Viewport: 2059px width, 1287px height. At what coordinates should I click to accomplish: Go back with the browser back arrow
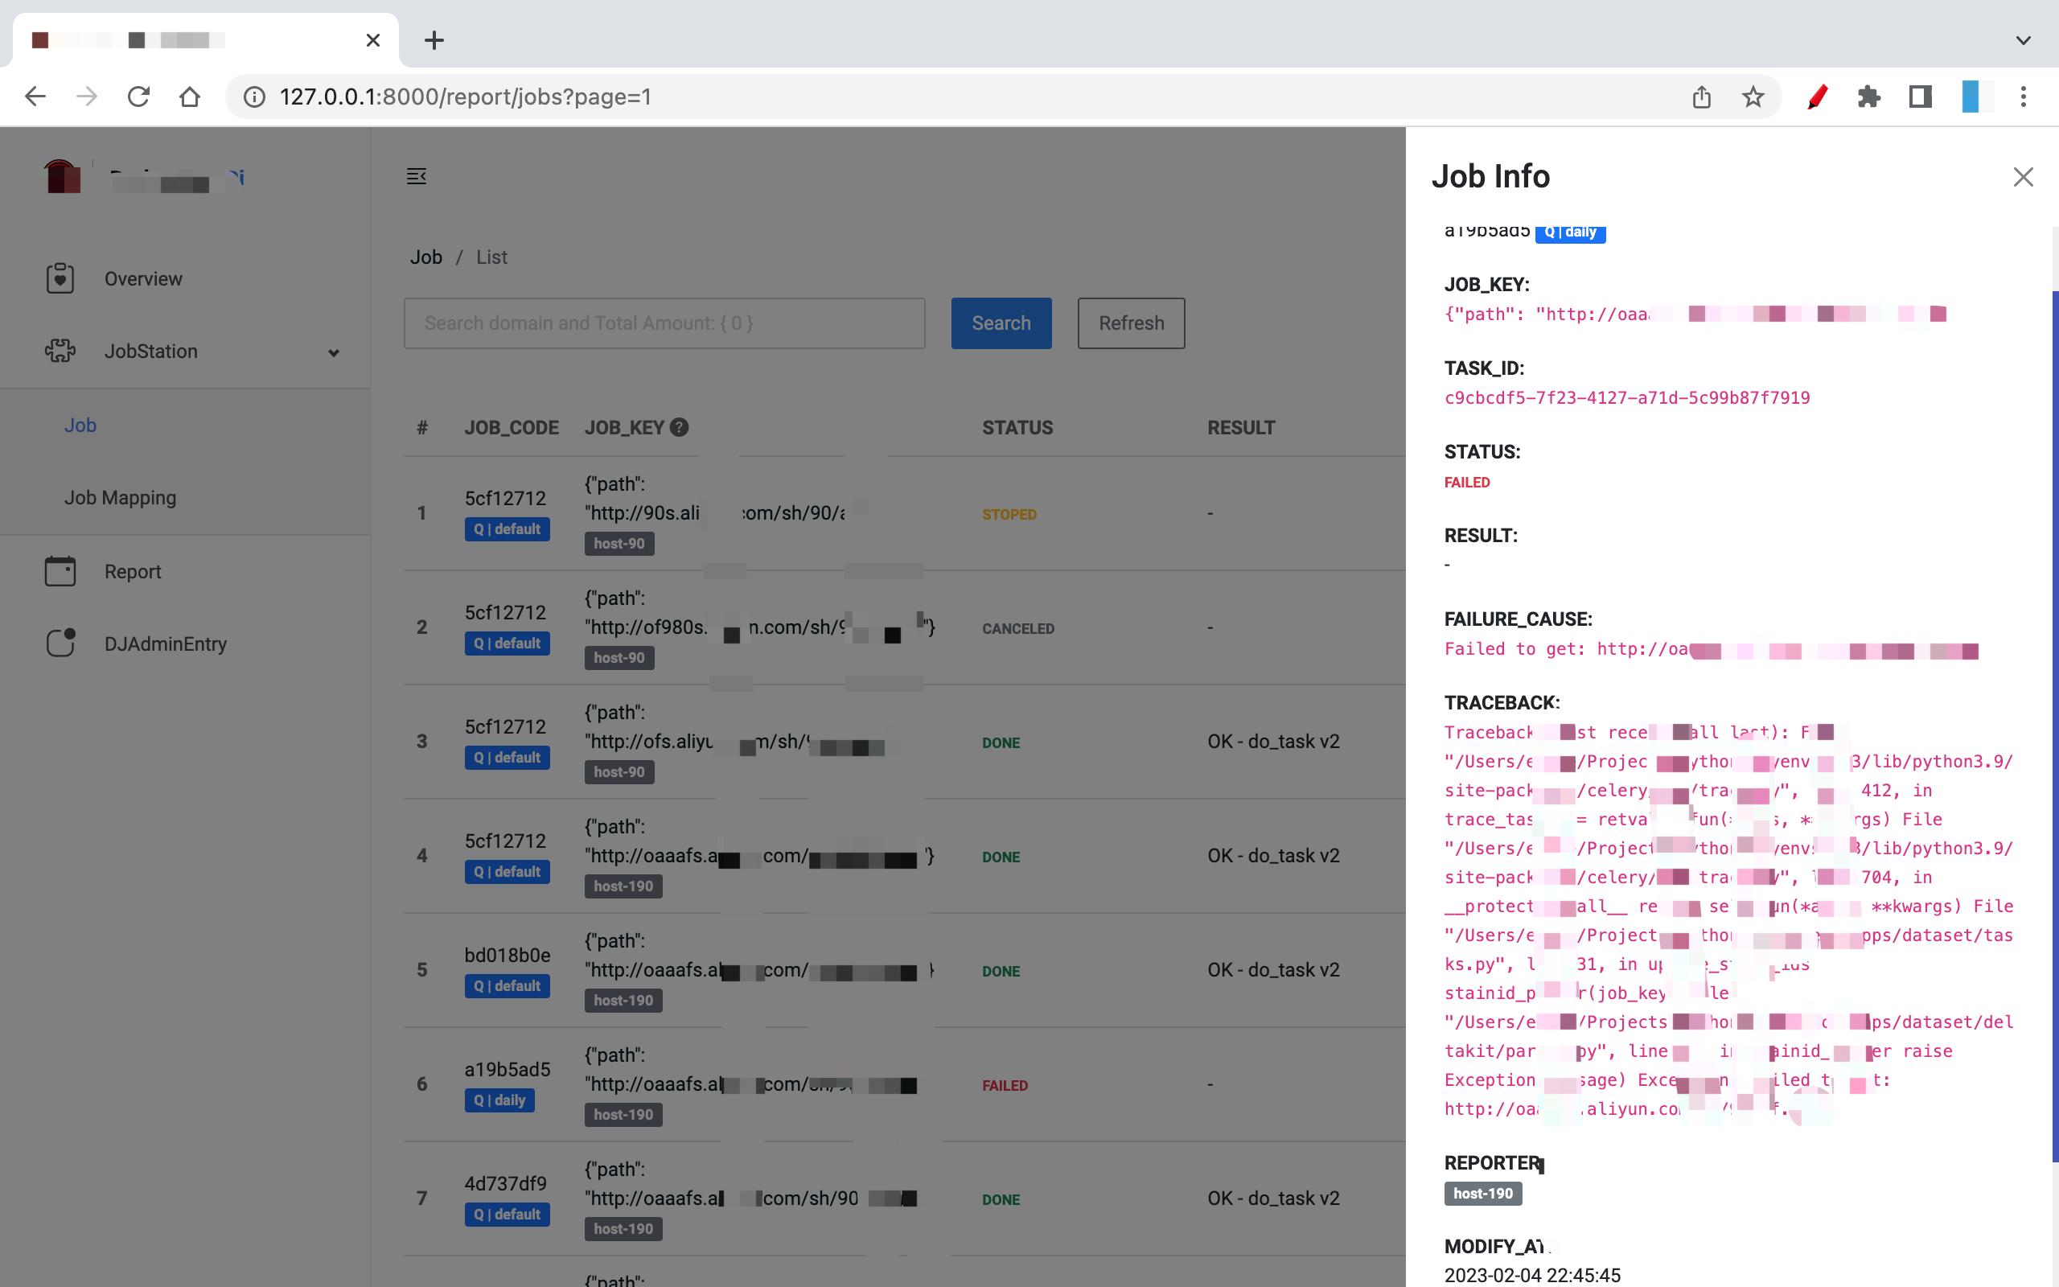coord(35,97)
